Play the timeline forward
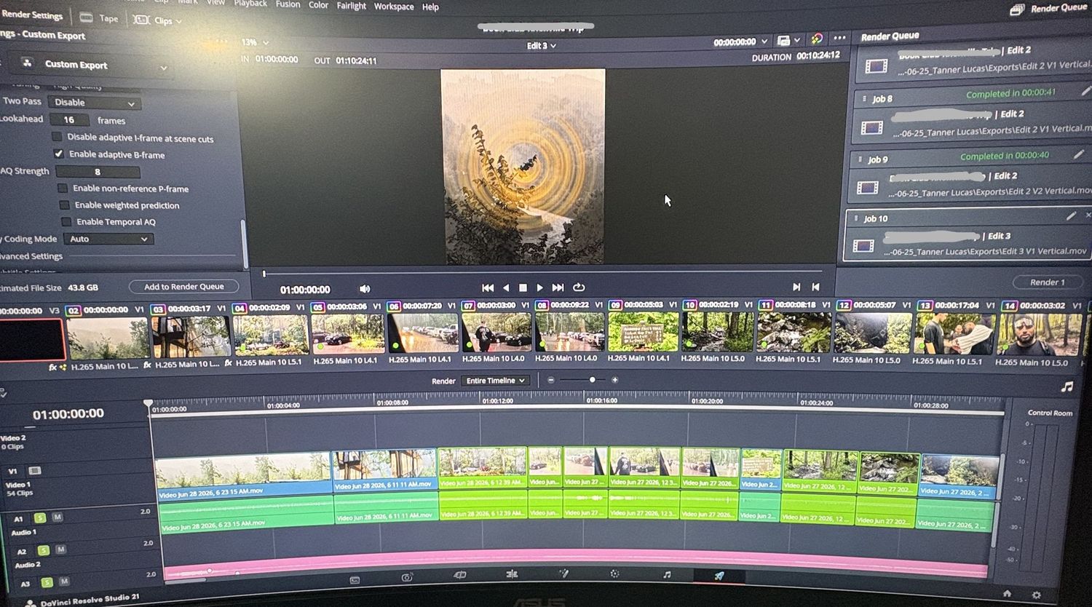Viewport: 1092px width, 607px height. pyautogui.click(x=539, y=288)
